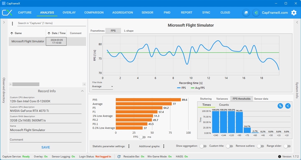The width and height of the screenshot is (301, 160).
Task: Select the Microsoft Flight Simulator capture row
Action: pyautogui.click(x=47, y=41)
